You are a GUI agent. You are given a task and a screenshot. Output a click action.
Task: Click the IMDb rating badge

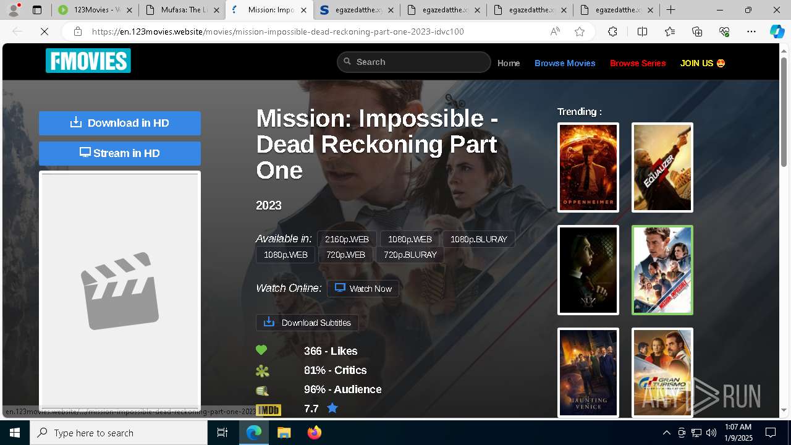(x=269, y=409)
